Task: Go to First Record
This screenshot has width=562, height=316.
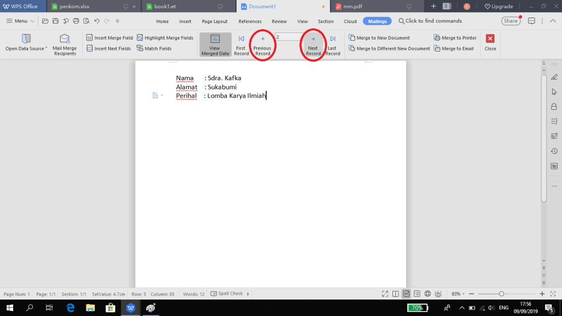Action: [x=241, y=39]
